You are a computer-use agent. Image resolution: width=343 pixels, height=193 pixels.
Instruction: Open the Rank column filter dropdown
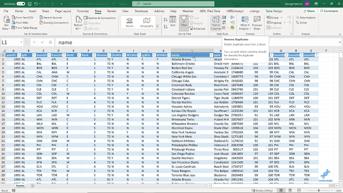tap(94, 55)
